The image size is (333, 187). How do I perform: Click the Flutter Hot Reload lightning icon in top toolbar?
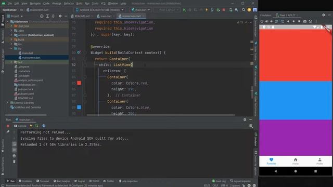207,10
